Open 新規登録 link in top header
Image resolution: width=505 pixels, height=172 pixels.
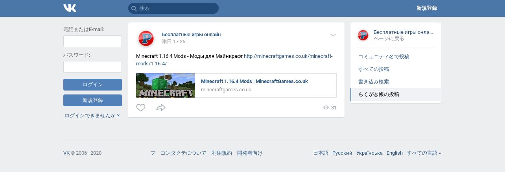[x=427, y=8]
